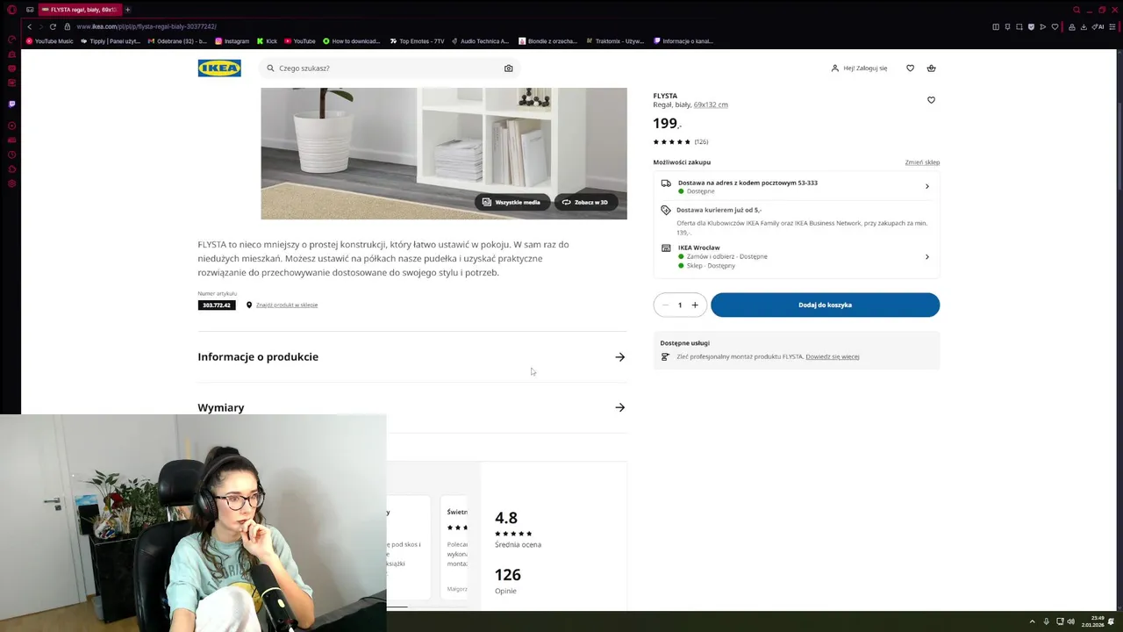Screen dimensions: 1123x632
Task: Click the 69x132 cm size link
Action: pyautogui.click(x=711, y=104)
